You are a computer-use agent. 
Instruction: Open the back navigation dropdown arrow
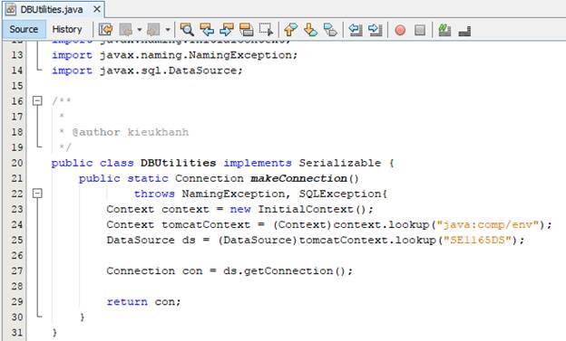point(140,30)
